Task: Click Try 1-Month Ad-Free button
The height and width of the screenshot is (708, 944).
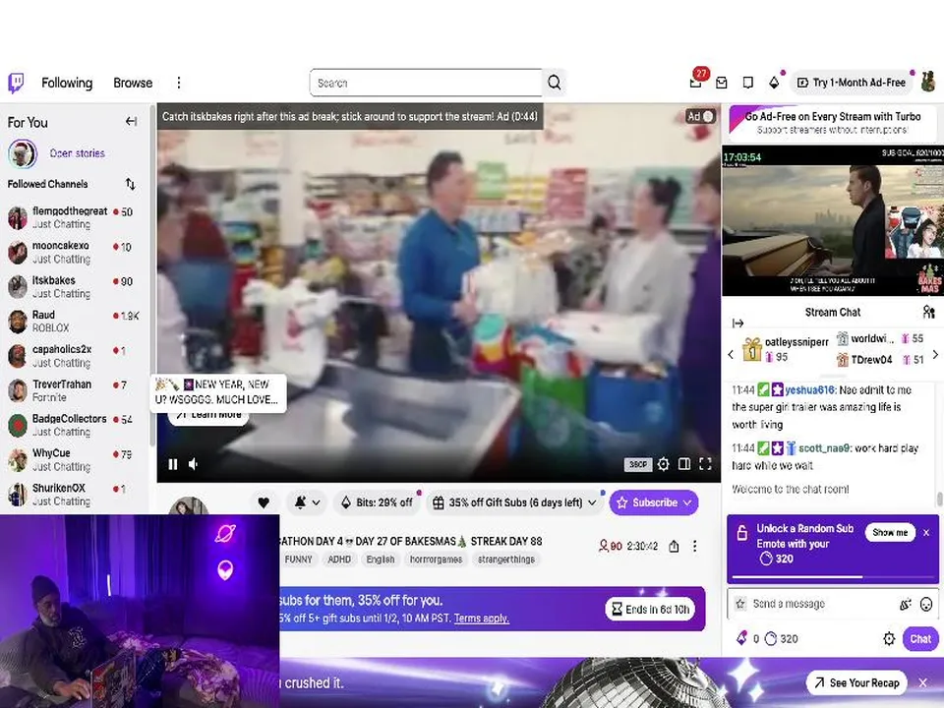Action: (x=852, y=83)
